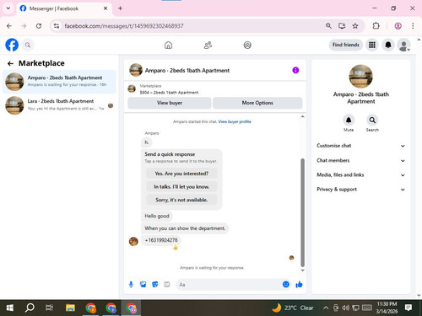422x316 pixels.
Task: Expand Media, files and links section
Action: [x=361, y=175]
